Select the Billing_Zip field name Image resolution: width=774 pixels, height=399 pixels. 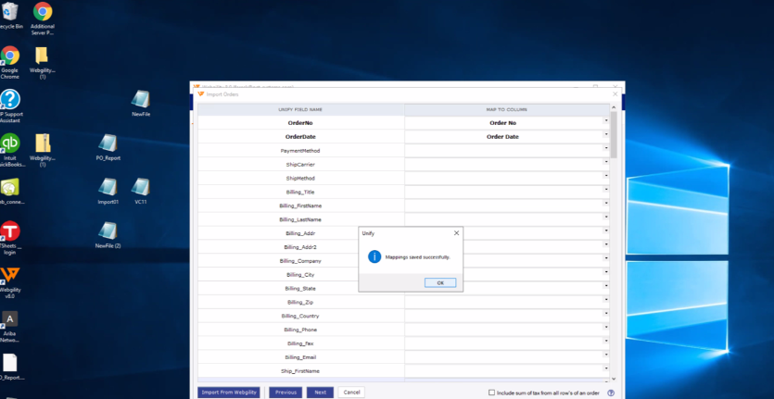point(300,302)
